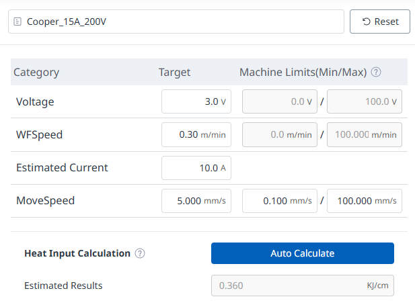Click the Estimated Results output field
The width and height of the screenshot is (415, 305).
pos(302,286)
